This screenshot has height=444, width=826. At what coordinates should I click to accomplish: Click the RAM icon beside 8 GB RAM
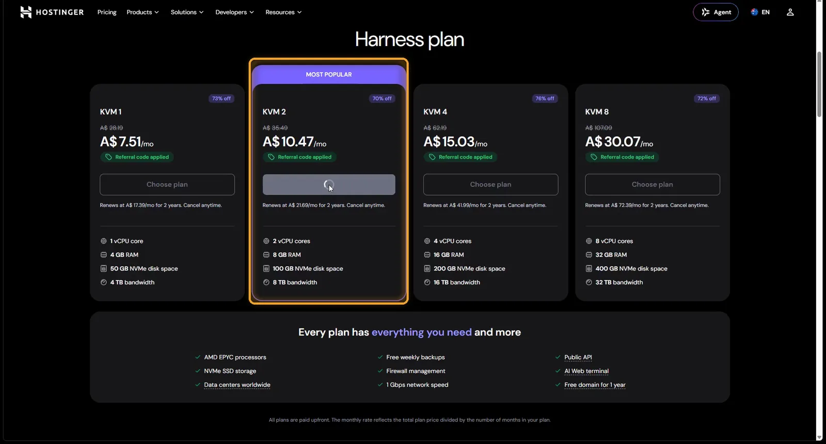(x=266, y=255)
